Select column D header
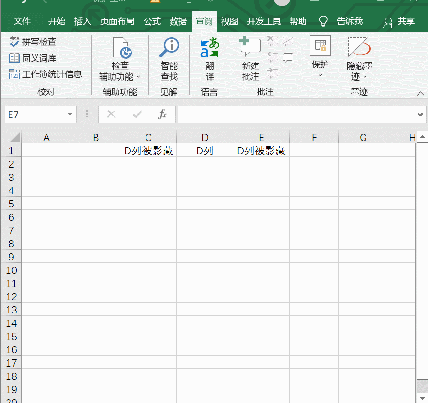428x403 pixels. (x=205, y=137)
